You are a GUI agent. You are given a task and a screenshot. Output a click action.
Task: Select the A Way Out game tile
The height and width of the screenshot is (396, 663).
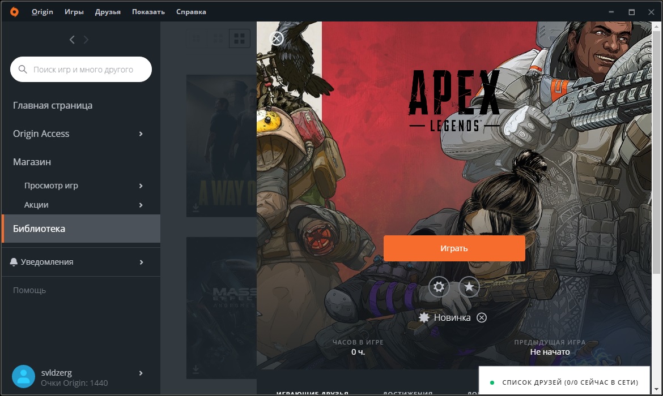222,146
